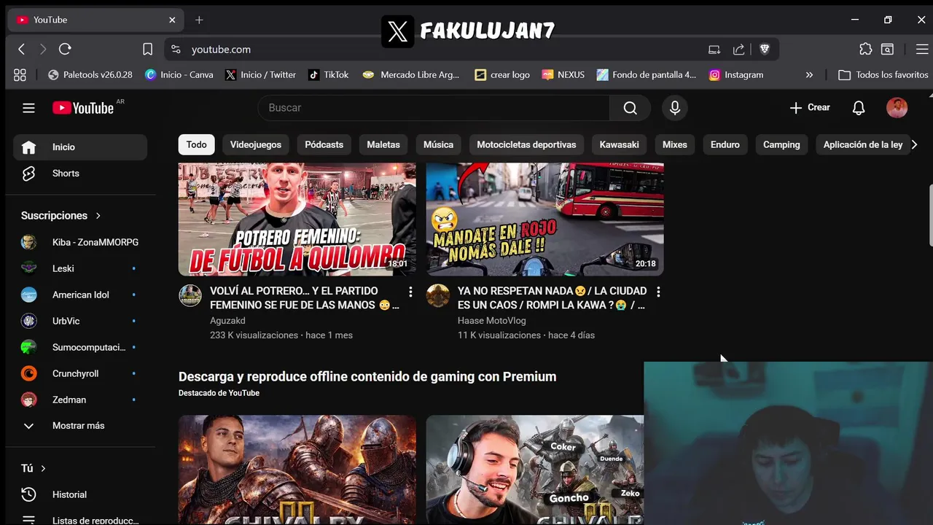Play Mandate en rojo video thumbnail
This screenshot has width=933, height=525.
point(545,219)
